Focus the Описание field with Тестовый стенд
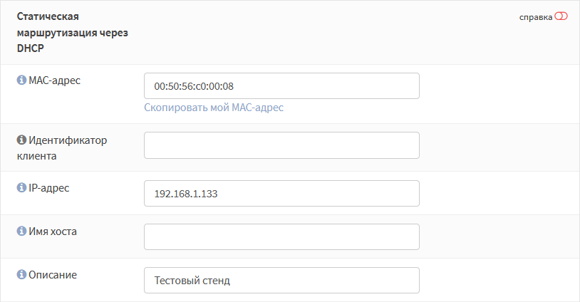580x302 pixels. (281, 280)
